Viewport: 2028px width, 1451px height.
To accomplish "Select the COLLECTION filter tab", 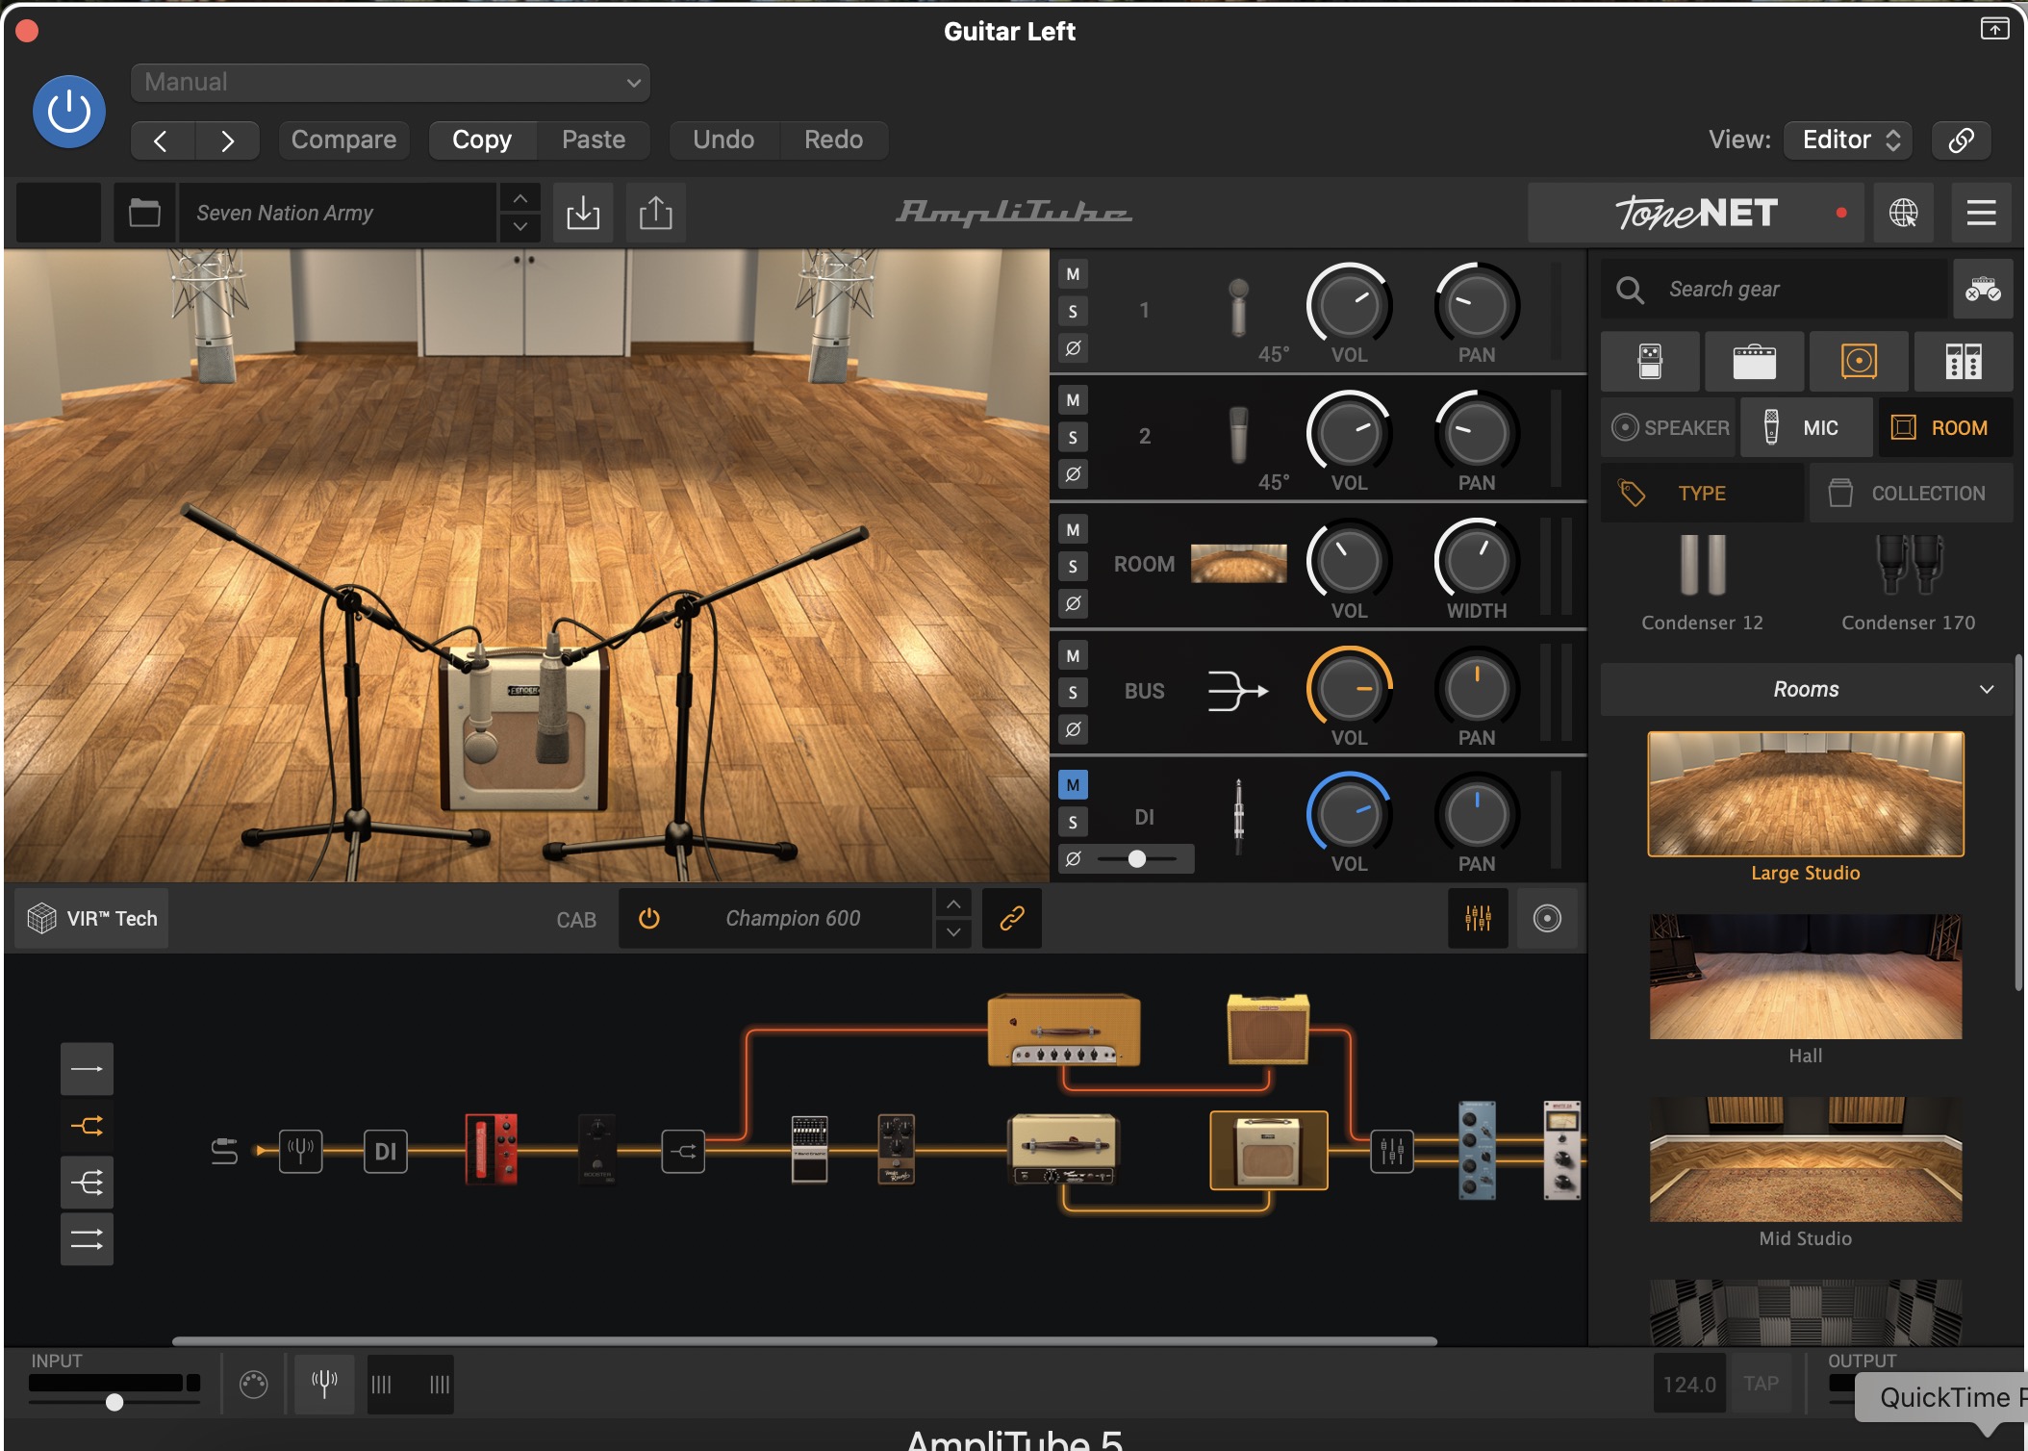I will coord(1912,494).
